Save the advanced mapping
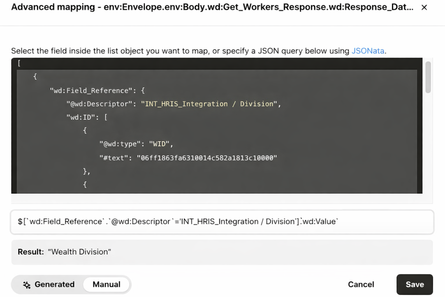 (414, 285)
